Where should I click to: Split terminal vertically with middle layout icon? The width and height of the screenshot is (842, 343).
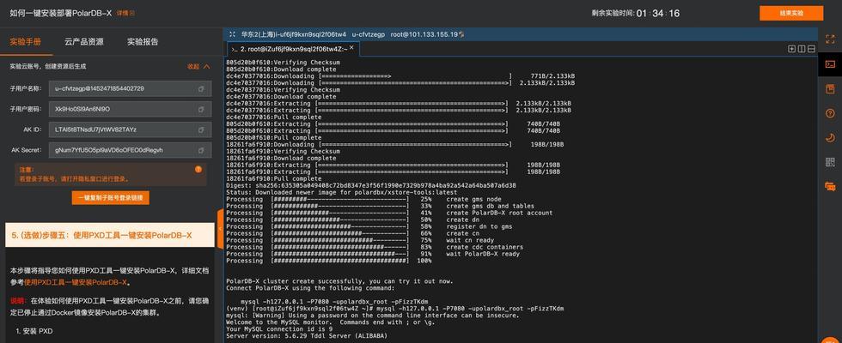point(801,49)
